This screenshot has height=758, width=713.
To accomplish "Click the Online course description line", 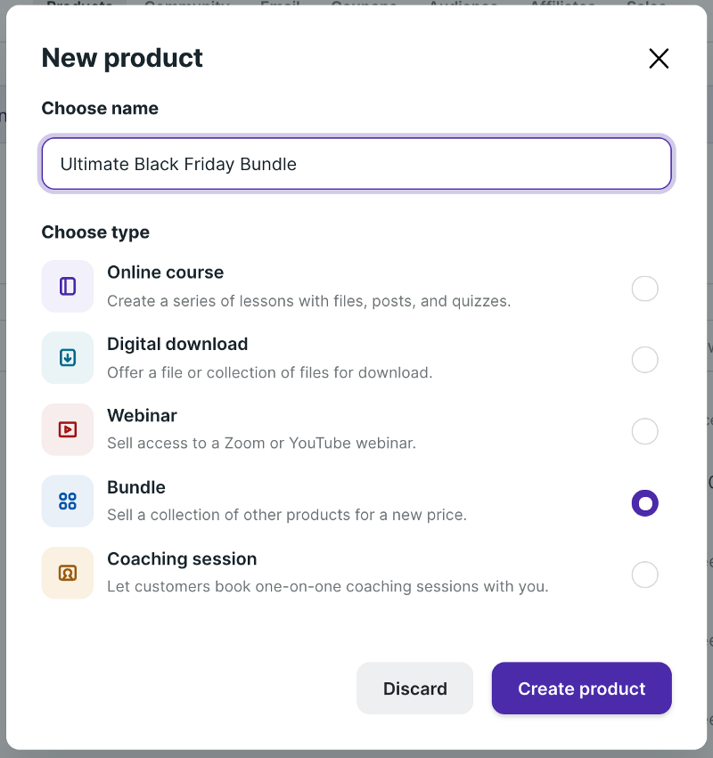I will (x=308, y=301).
